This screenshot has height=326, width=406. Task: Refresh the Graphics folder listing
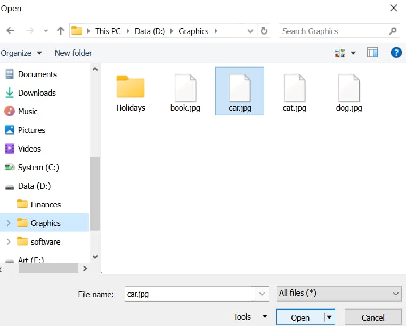coord(264,31)
